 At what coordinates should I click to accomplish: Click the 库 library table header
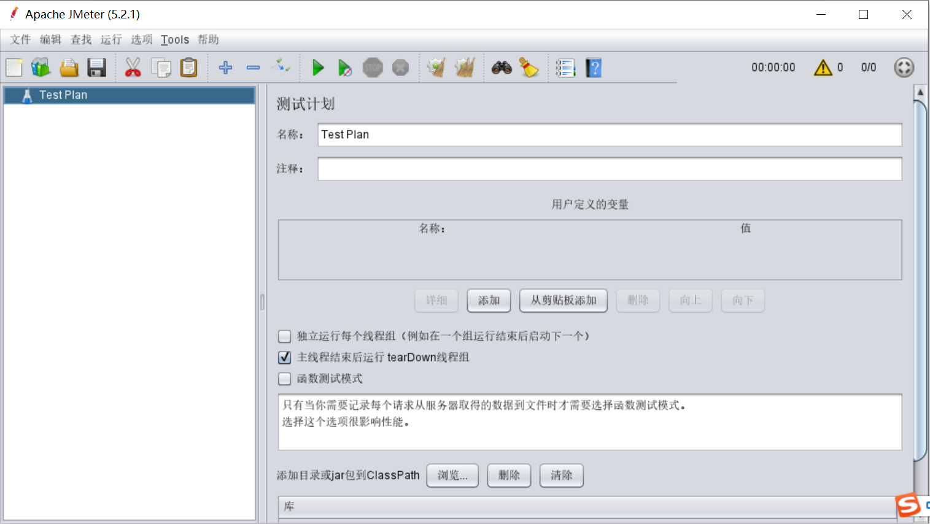[588, 506]
